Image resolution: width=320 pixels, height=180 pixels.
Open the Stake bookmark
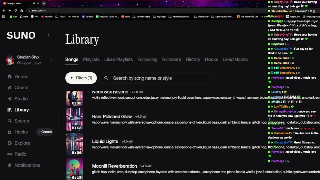(24, 17)
